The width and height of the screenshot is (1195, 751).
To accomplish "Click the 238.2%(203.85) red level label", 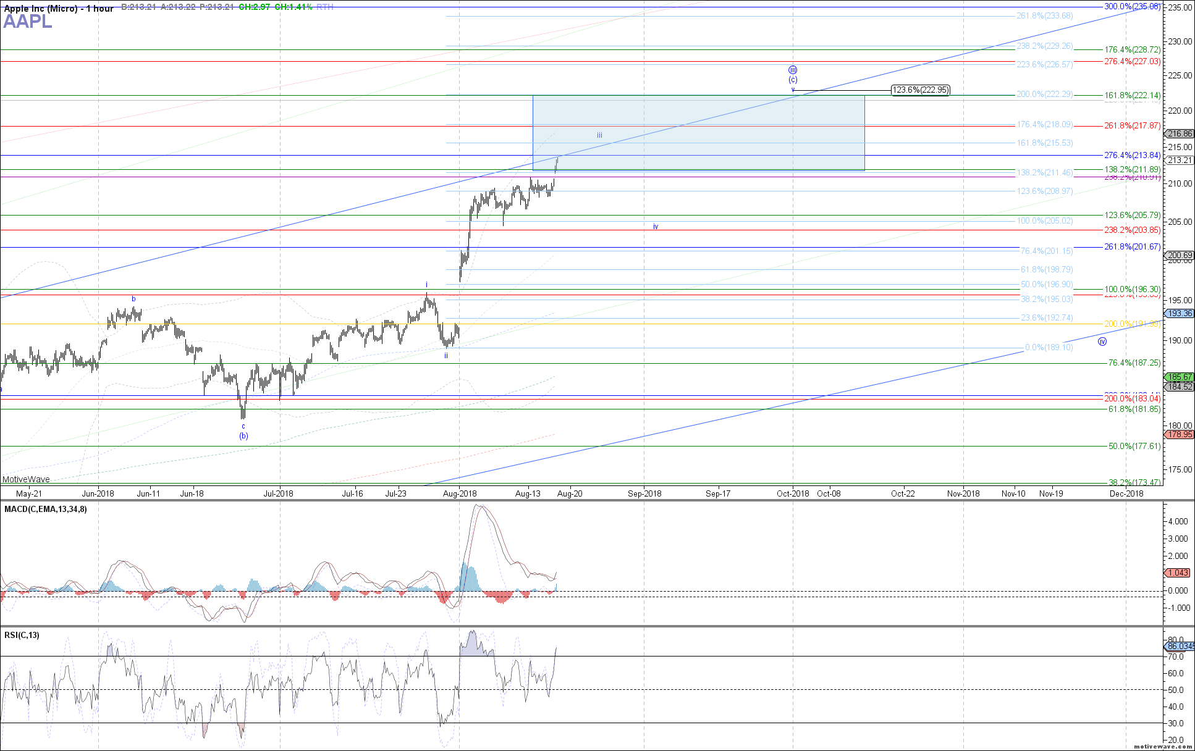I will pos(1133,230).
